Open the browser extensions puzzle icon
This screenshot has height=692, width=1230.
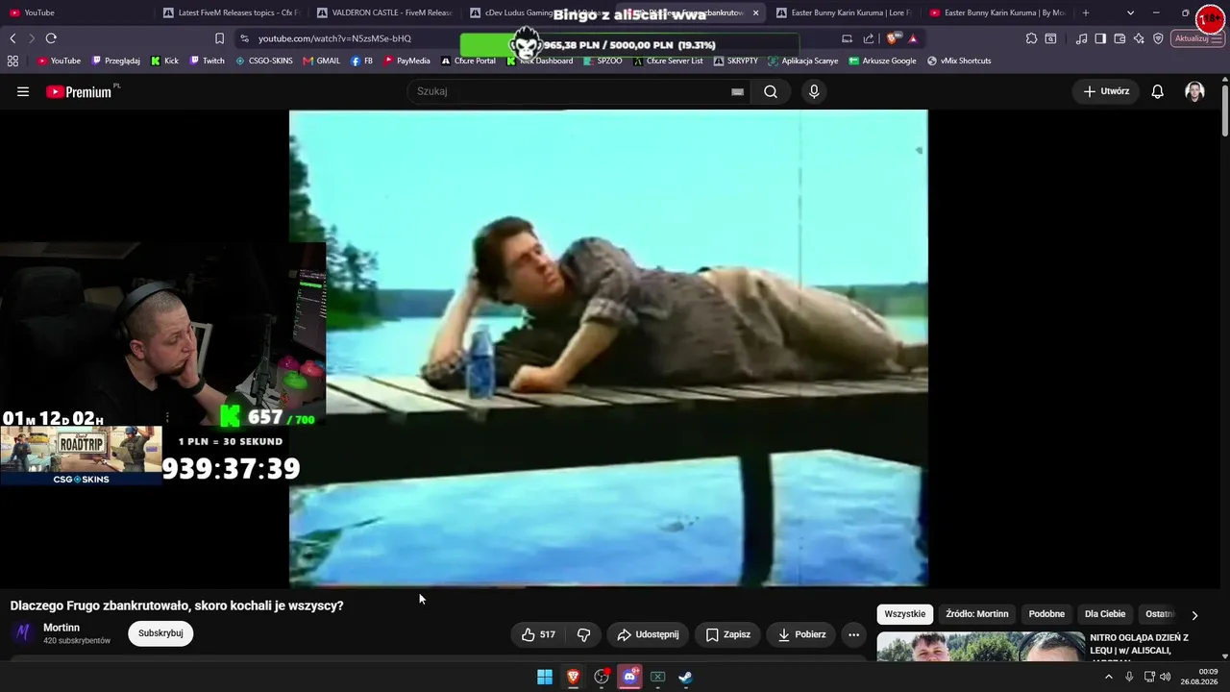click(x=1031, y=38)
